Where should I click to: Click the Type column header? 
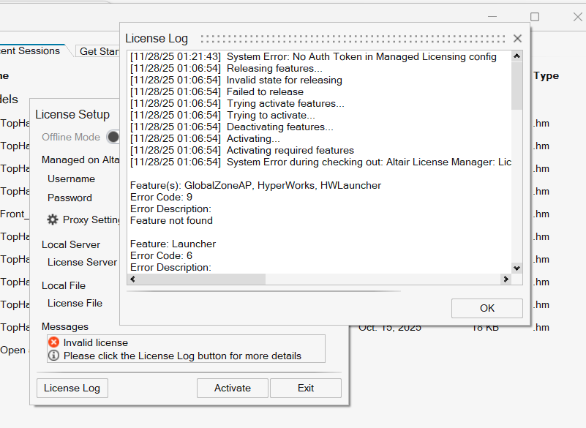tap(546, 76)
